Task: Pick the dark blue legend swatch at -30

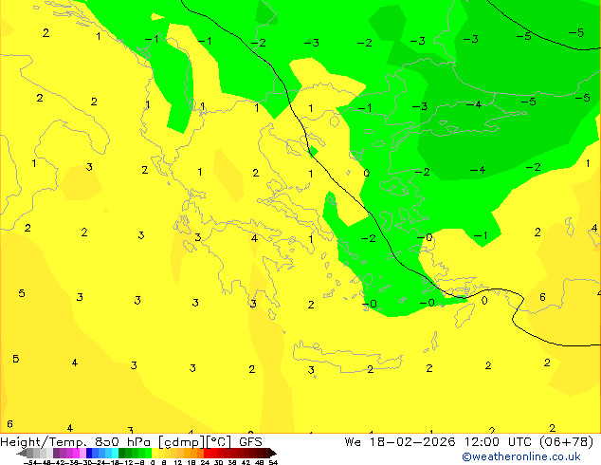Action: click(x=89, y=453)
